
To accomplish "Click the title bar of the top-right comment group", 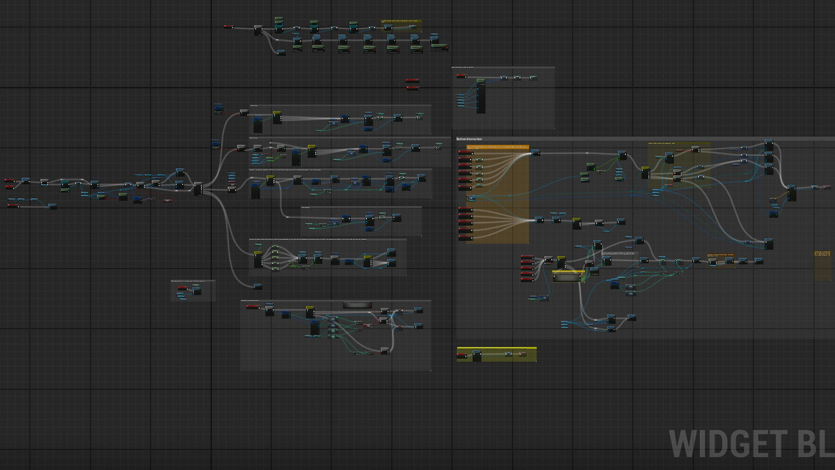I will click(x=503, y=67).
